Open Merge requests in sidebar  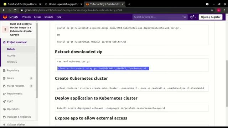(16, 86)
